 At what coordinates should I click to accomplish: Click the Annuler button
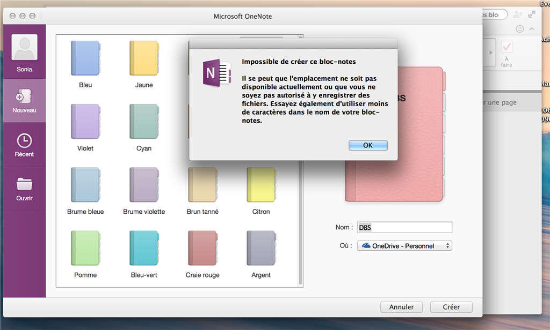[401, 307]
